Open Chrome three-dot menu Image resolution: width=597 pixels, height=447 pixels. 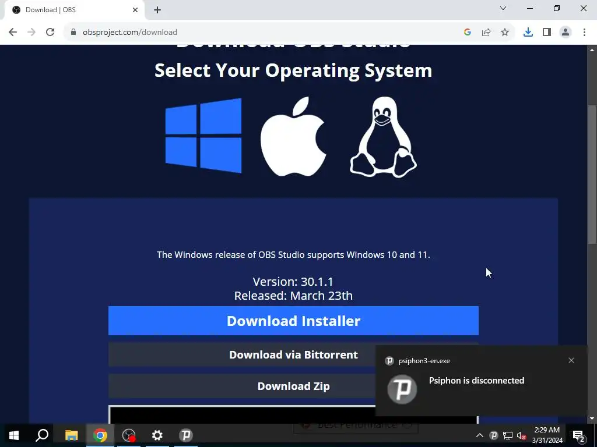[584, 33]
